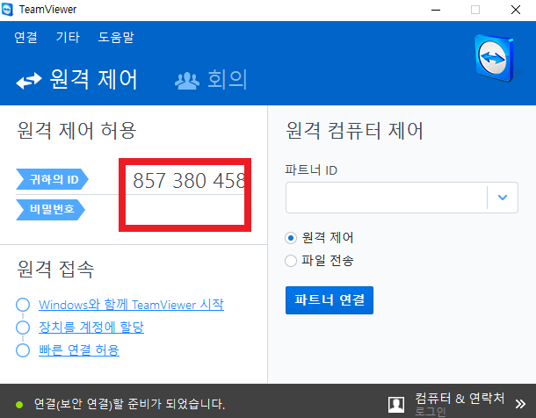
Task: Select the 파일 전송 radio button
Action: coord(291,261)
